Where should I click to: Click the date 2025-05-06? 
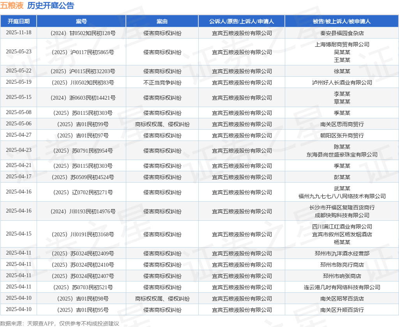[x=19, y=123]
